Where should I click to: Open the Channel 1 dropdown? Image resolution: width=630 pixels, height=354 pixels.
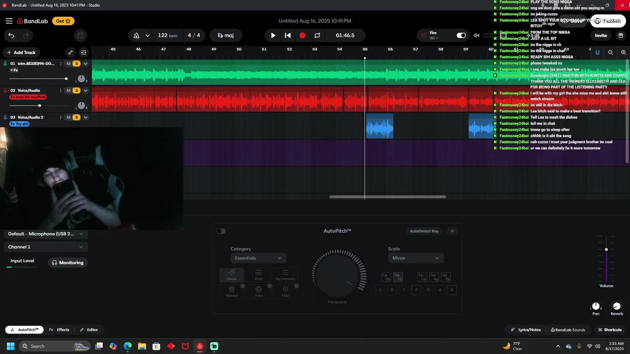tap(46, 247)
